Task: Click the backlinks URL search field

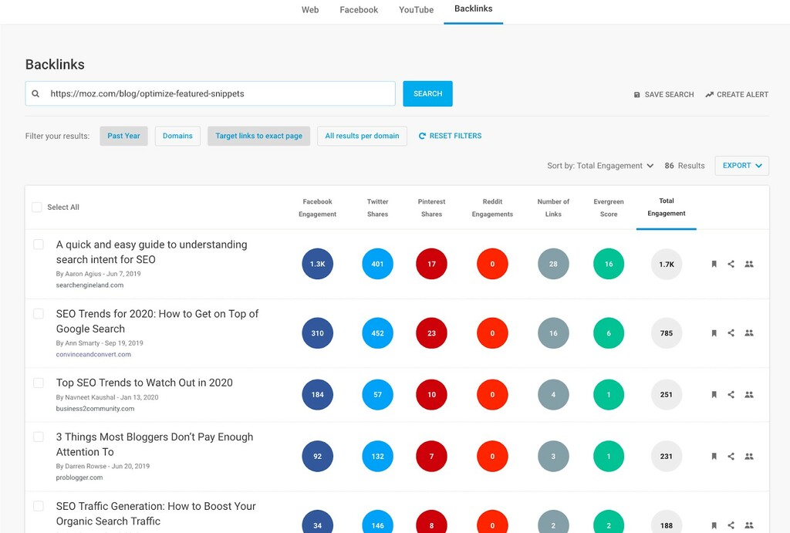Action: [220, 93]
